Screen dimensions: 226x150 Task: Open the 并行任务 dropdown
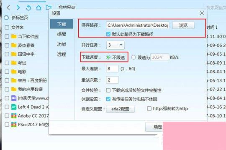point(116,45)
